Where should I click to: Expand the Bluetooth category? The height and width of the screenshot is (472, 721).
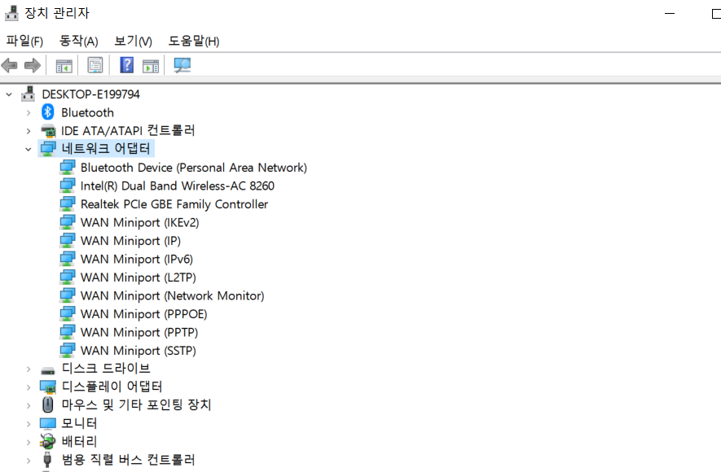29,113
